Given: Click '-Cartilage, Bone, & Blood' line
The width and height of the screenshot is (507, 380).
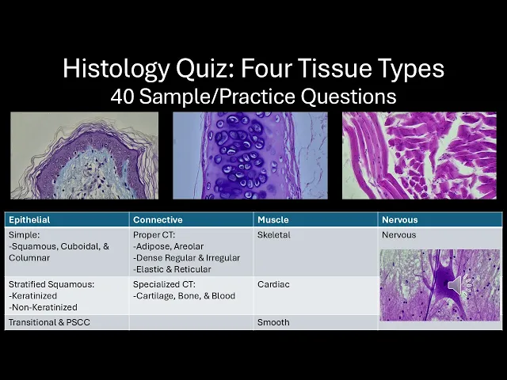Looking at the screenshot, I should (x=184, y=296).
